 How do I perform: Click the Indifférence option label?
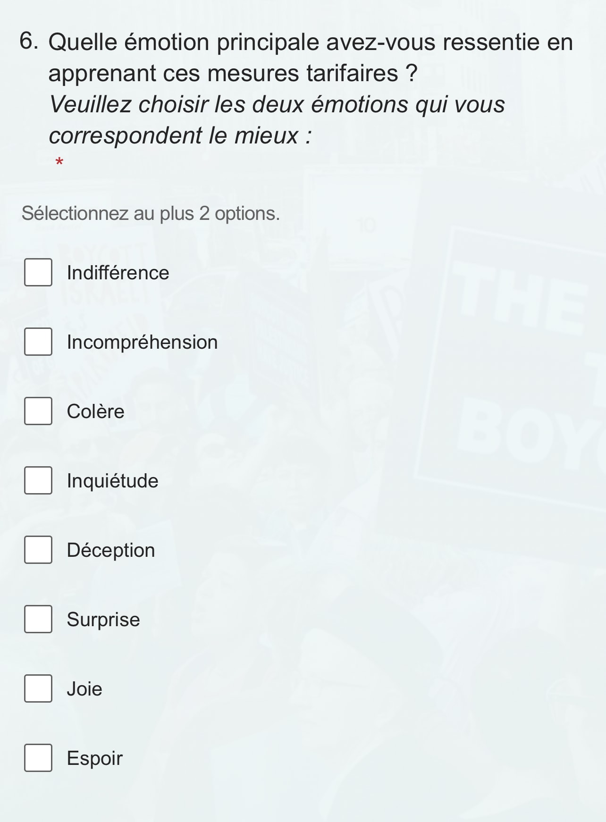click(x=118, y=273)
